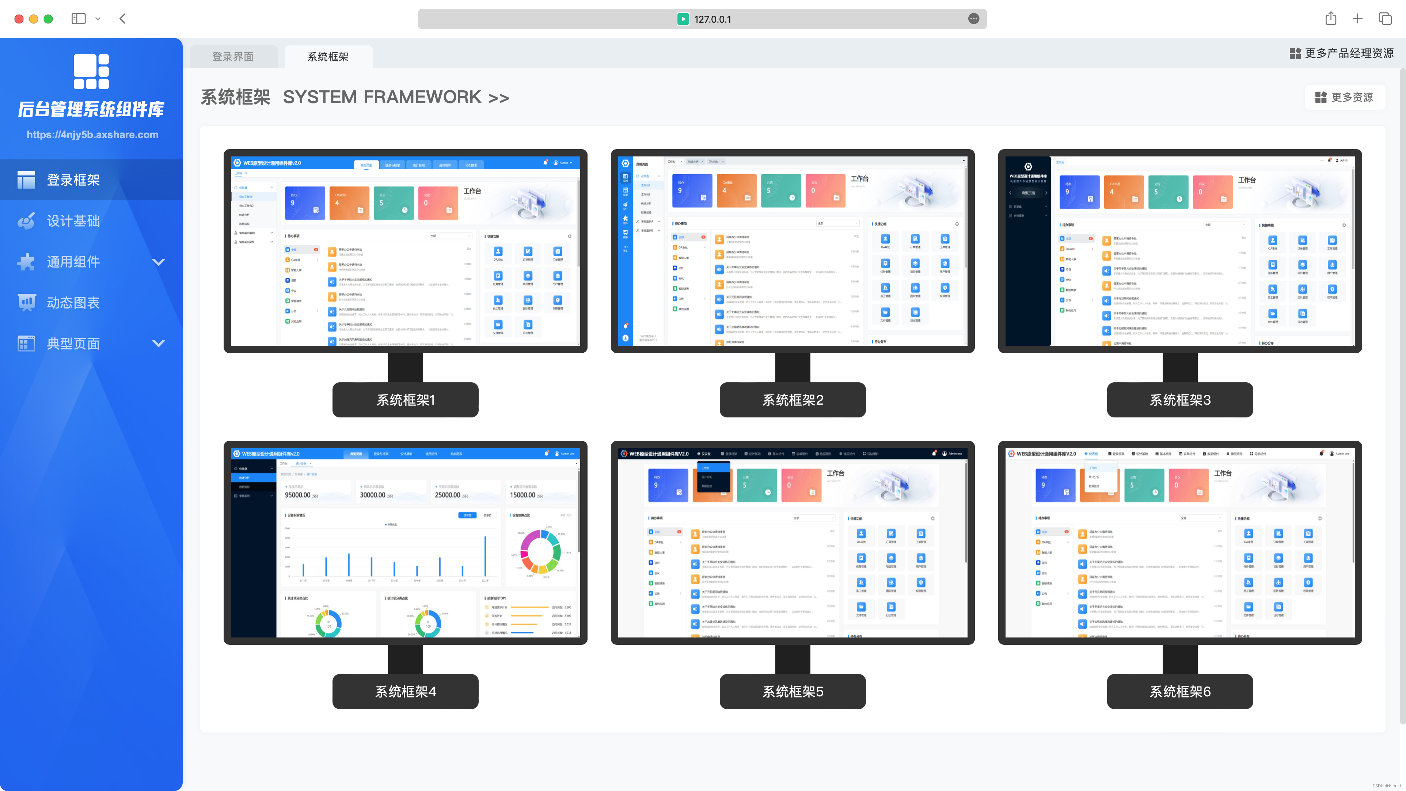Click the address bar more options icon
1406x791 pixels.
tap(974, 19)
